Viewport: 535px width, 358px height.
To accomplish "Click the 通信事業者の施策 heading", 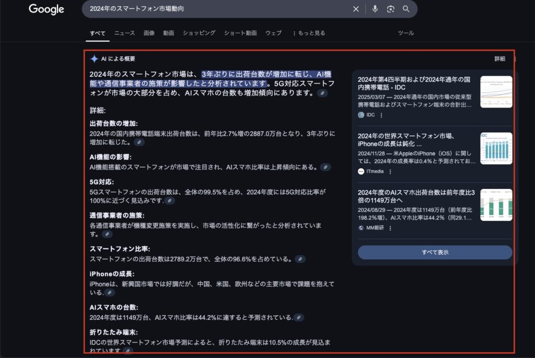I will pyautogui.click(x=117, y=215).
